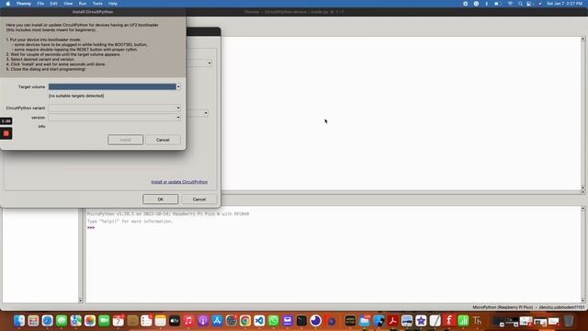Image resolution: width=588 pixels, height=331 pixels.
Task: Launch Google Chrome from the Dock
Action: pyautogui.click(x=245, y=321)
